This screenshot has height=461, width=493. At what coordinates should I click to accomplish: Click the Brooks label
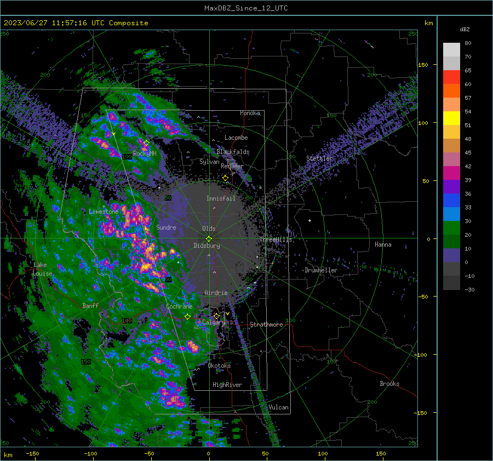pos(389,384)
